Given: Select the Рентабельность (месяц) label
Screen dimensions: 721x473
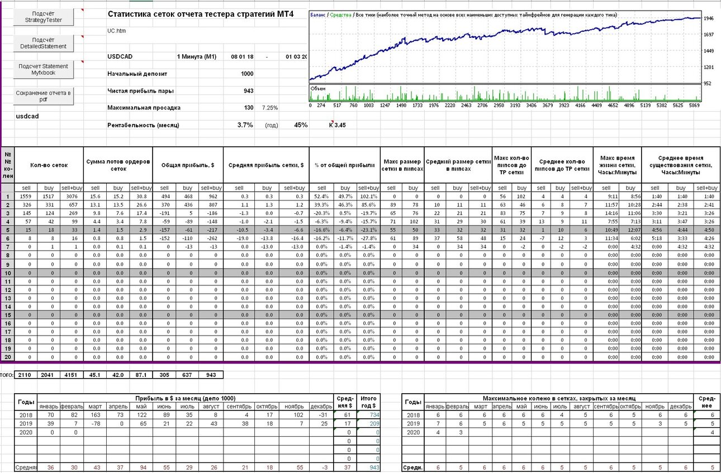Looking at the screenshot, I should 143,125.
